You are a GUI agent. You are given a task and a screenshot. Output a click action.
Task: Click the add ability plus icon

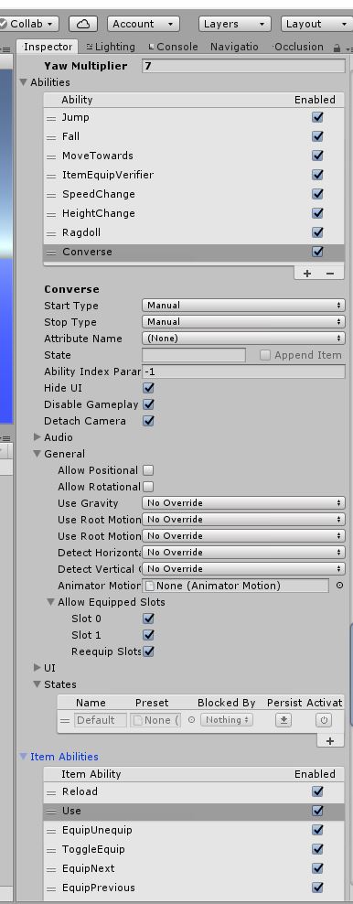point(307,274)
